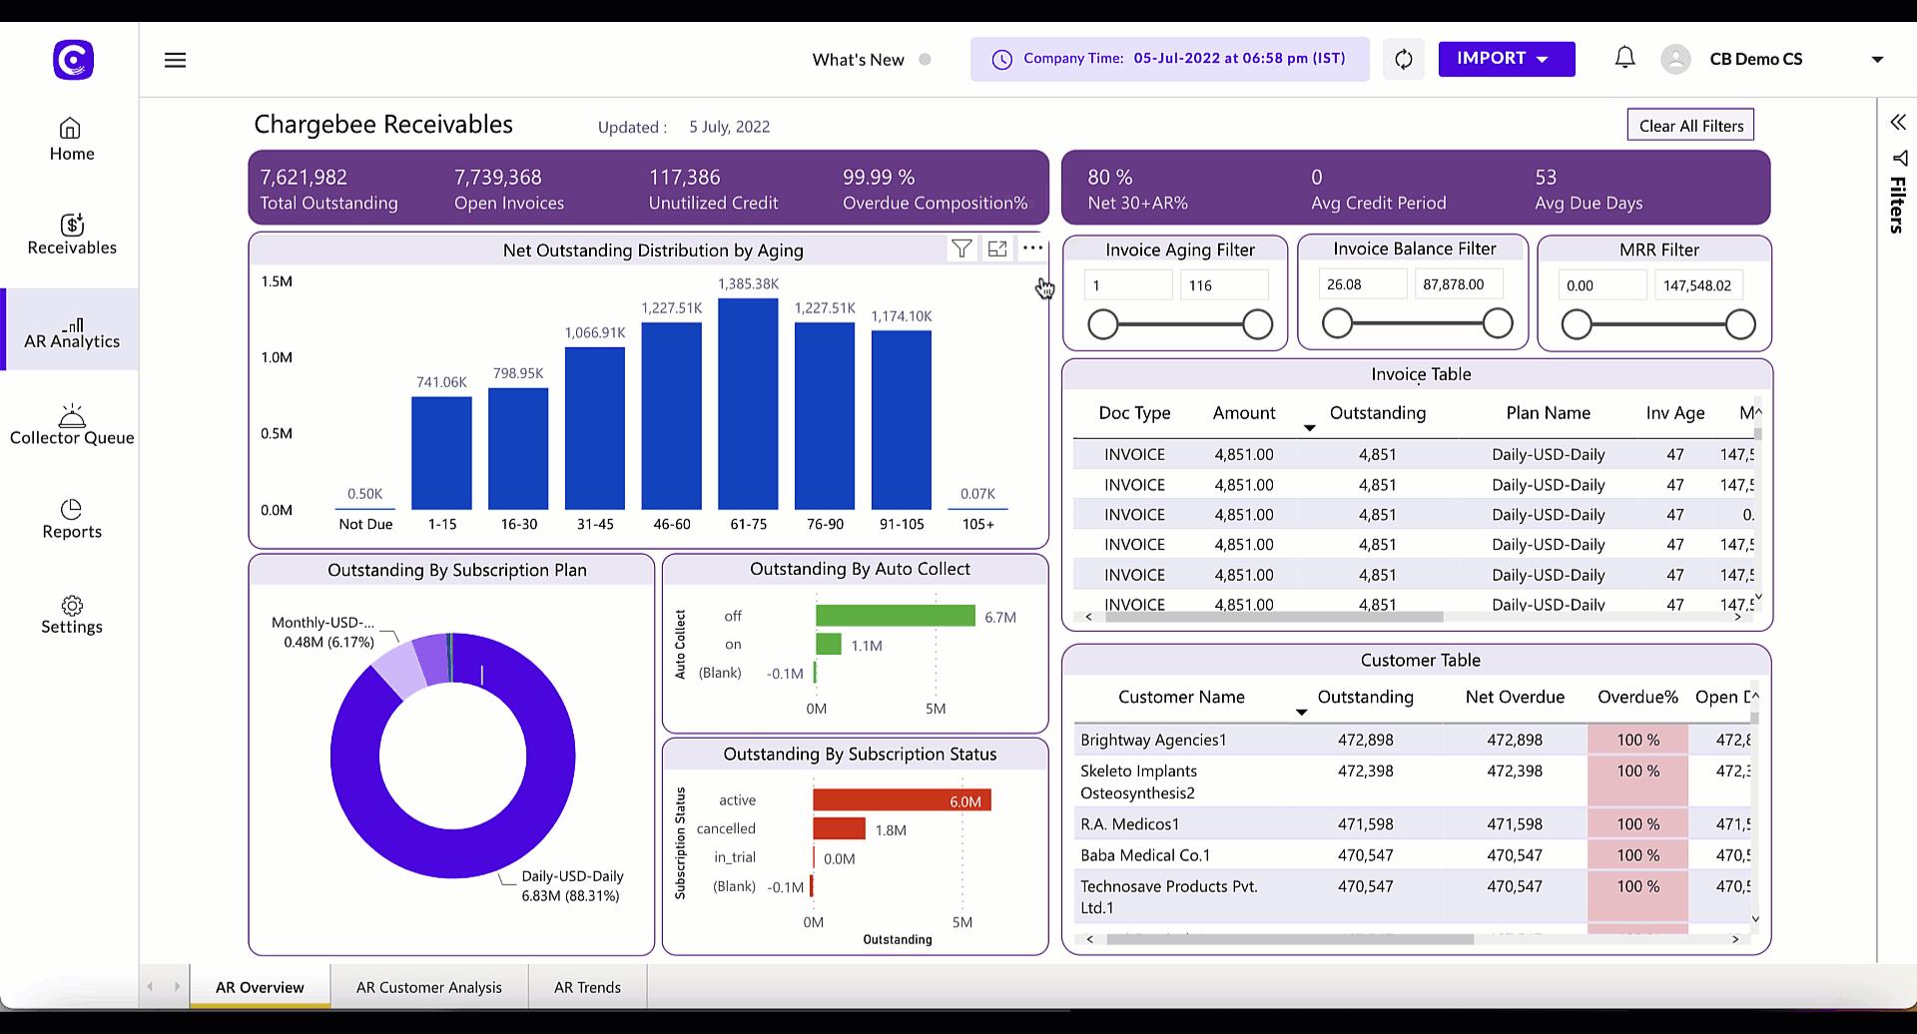The height and width of the screenshot is (1034, 1917).
Task: Click the 61-75 aging bar
Action: pyautogui.click(x=748, y=404)
